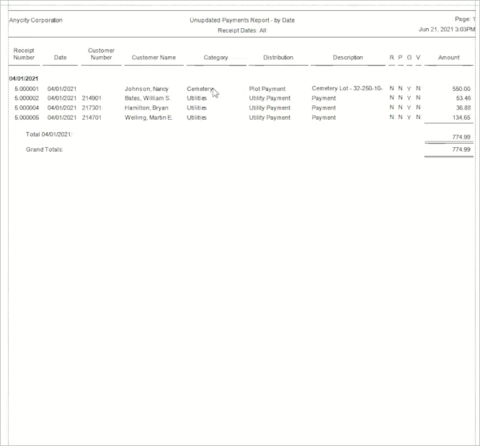Select the Category column header
This screenshot has height=446, width=480.
pyautogui.click(x=215, y=58)
